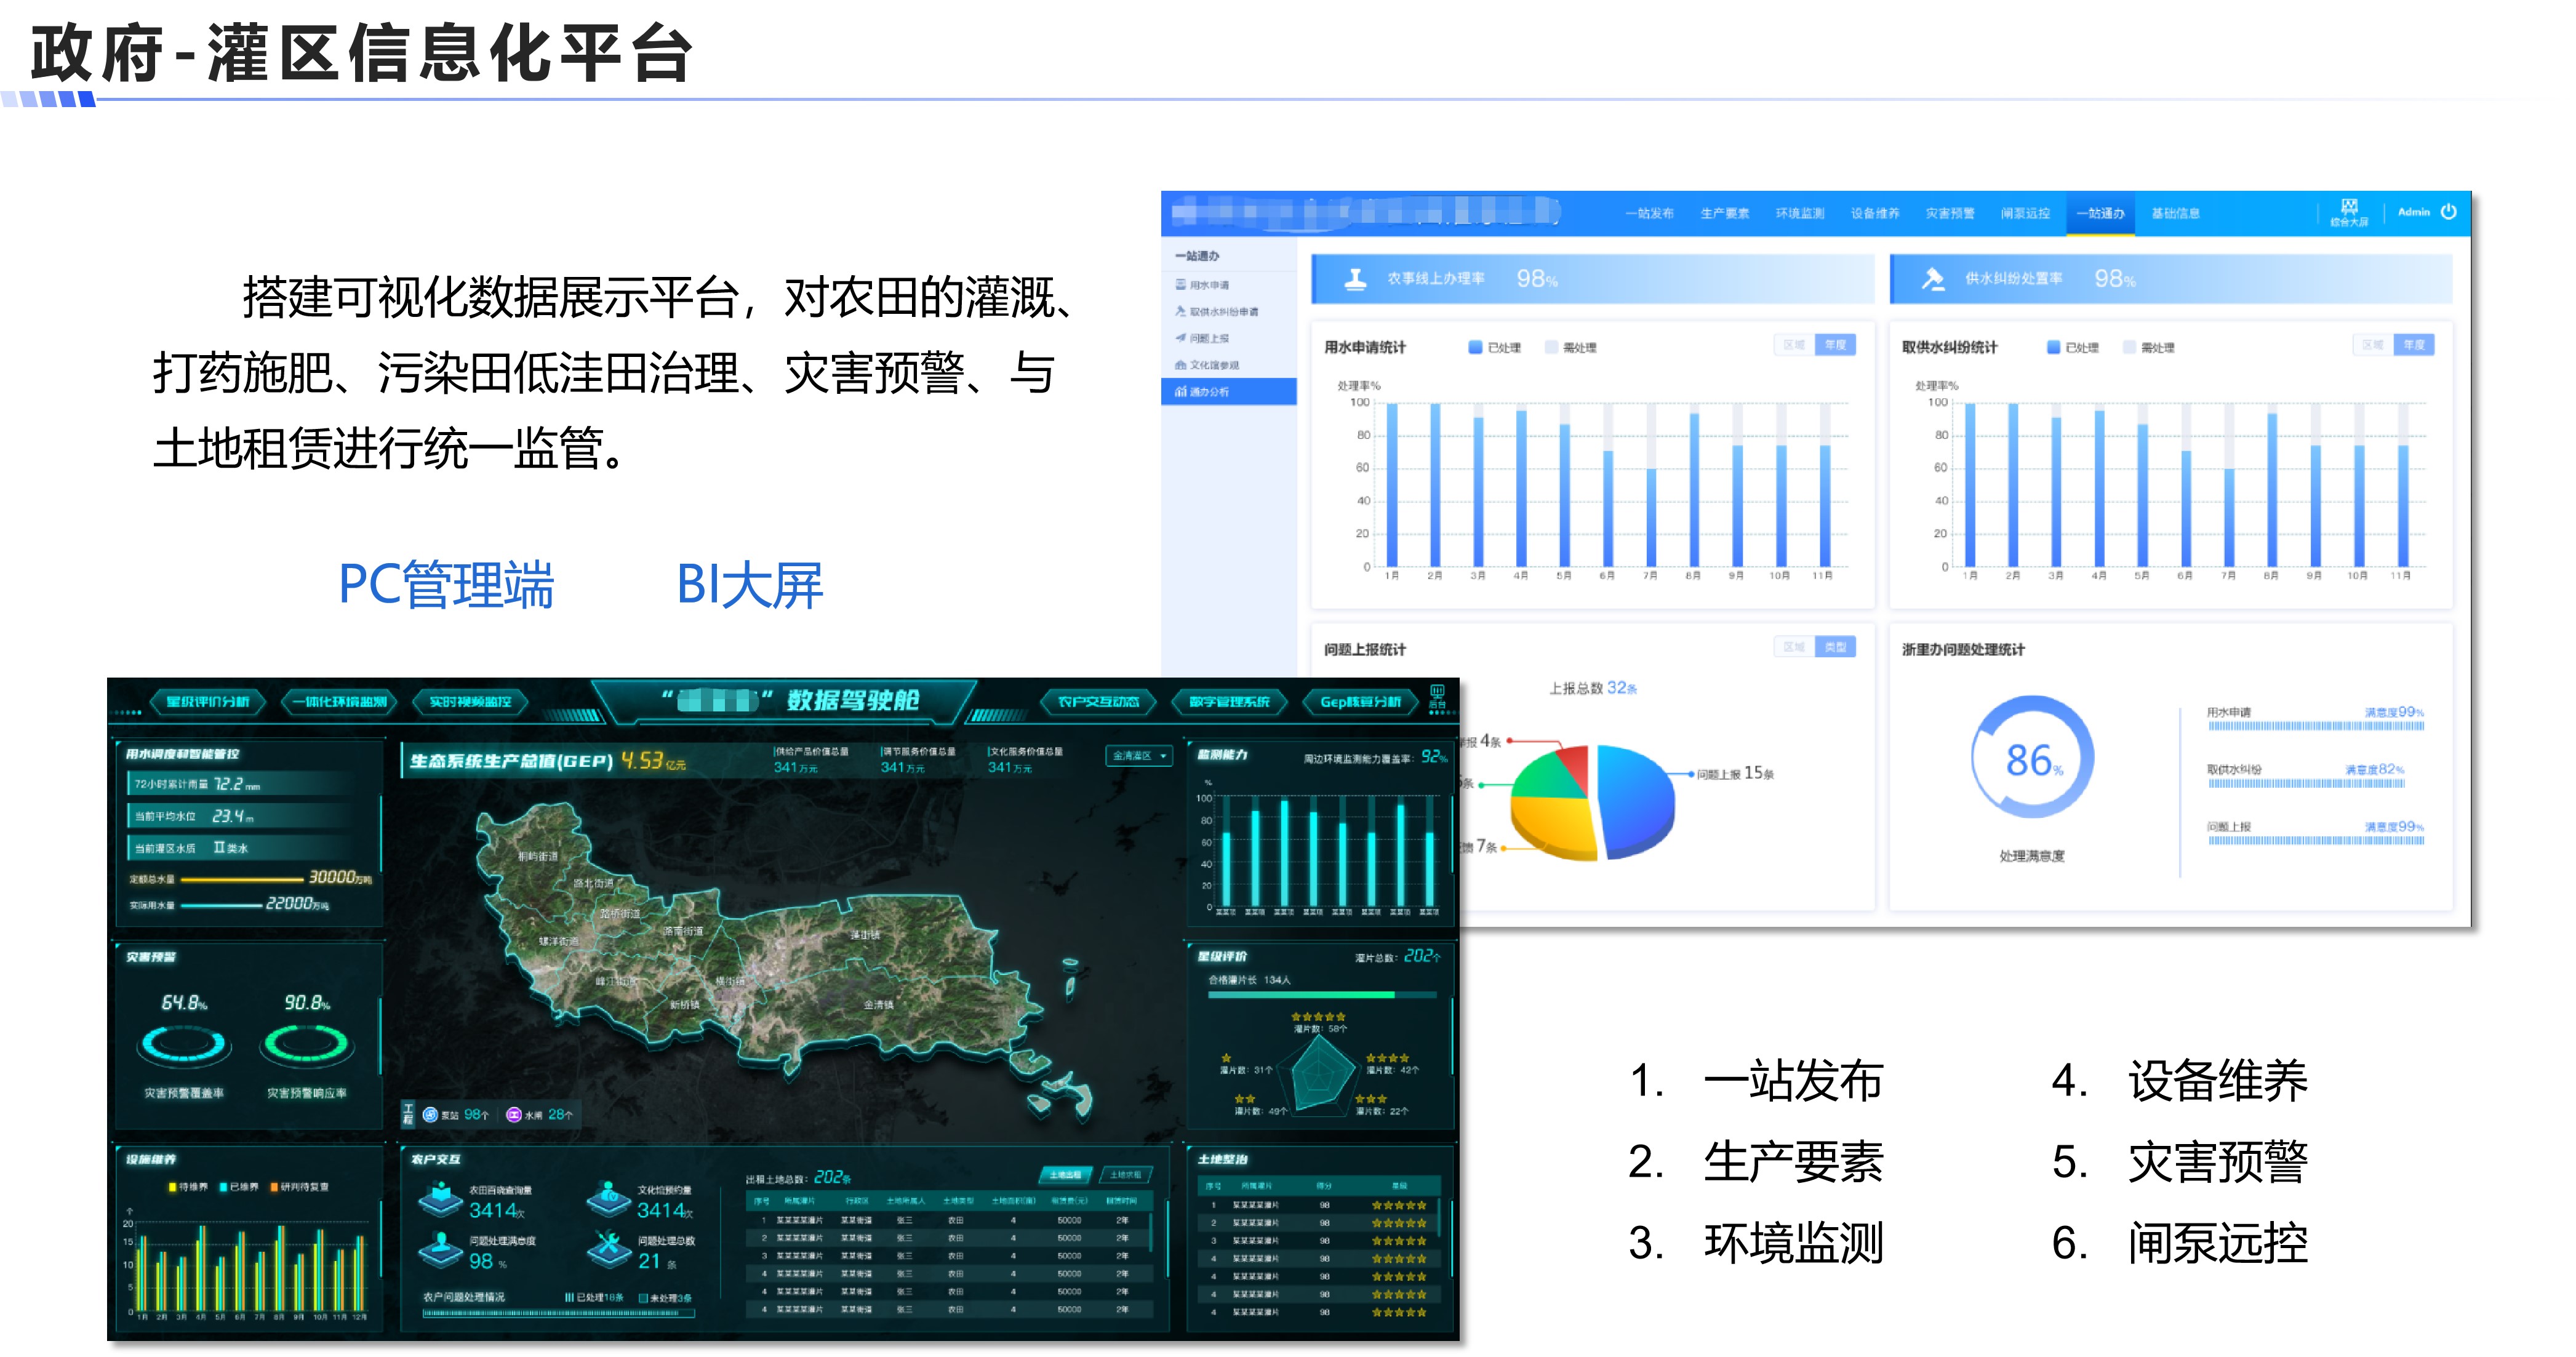Open 星级评价分析 on the BI dashboard

(208, 702)
